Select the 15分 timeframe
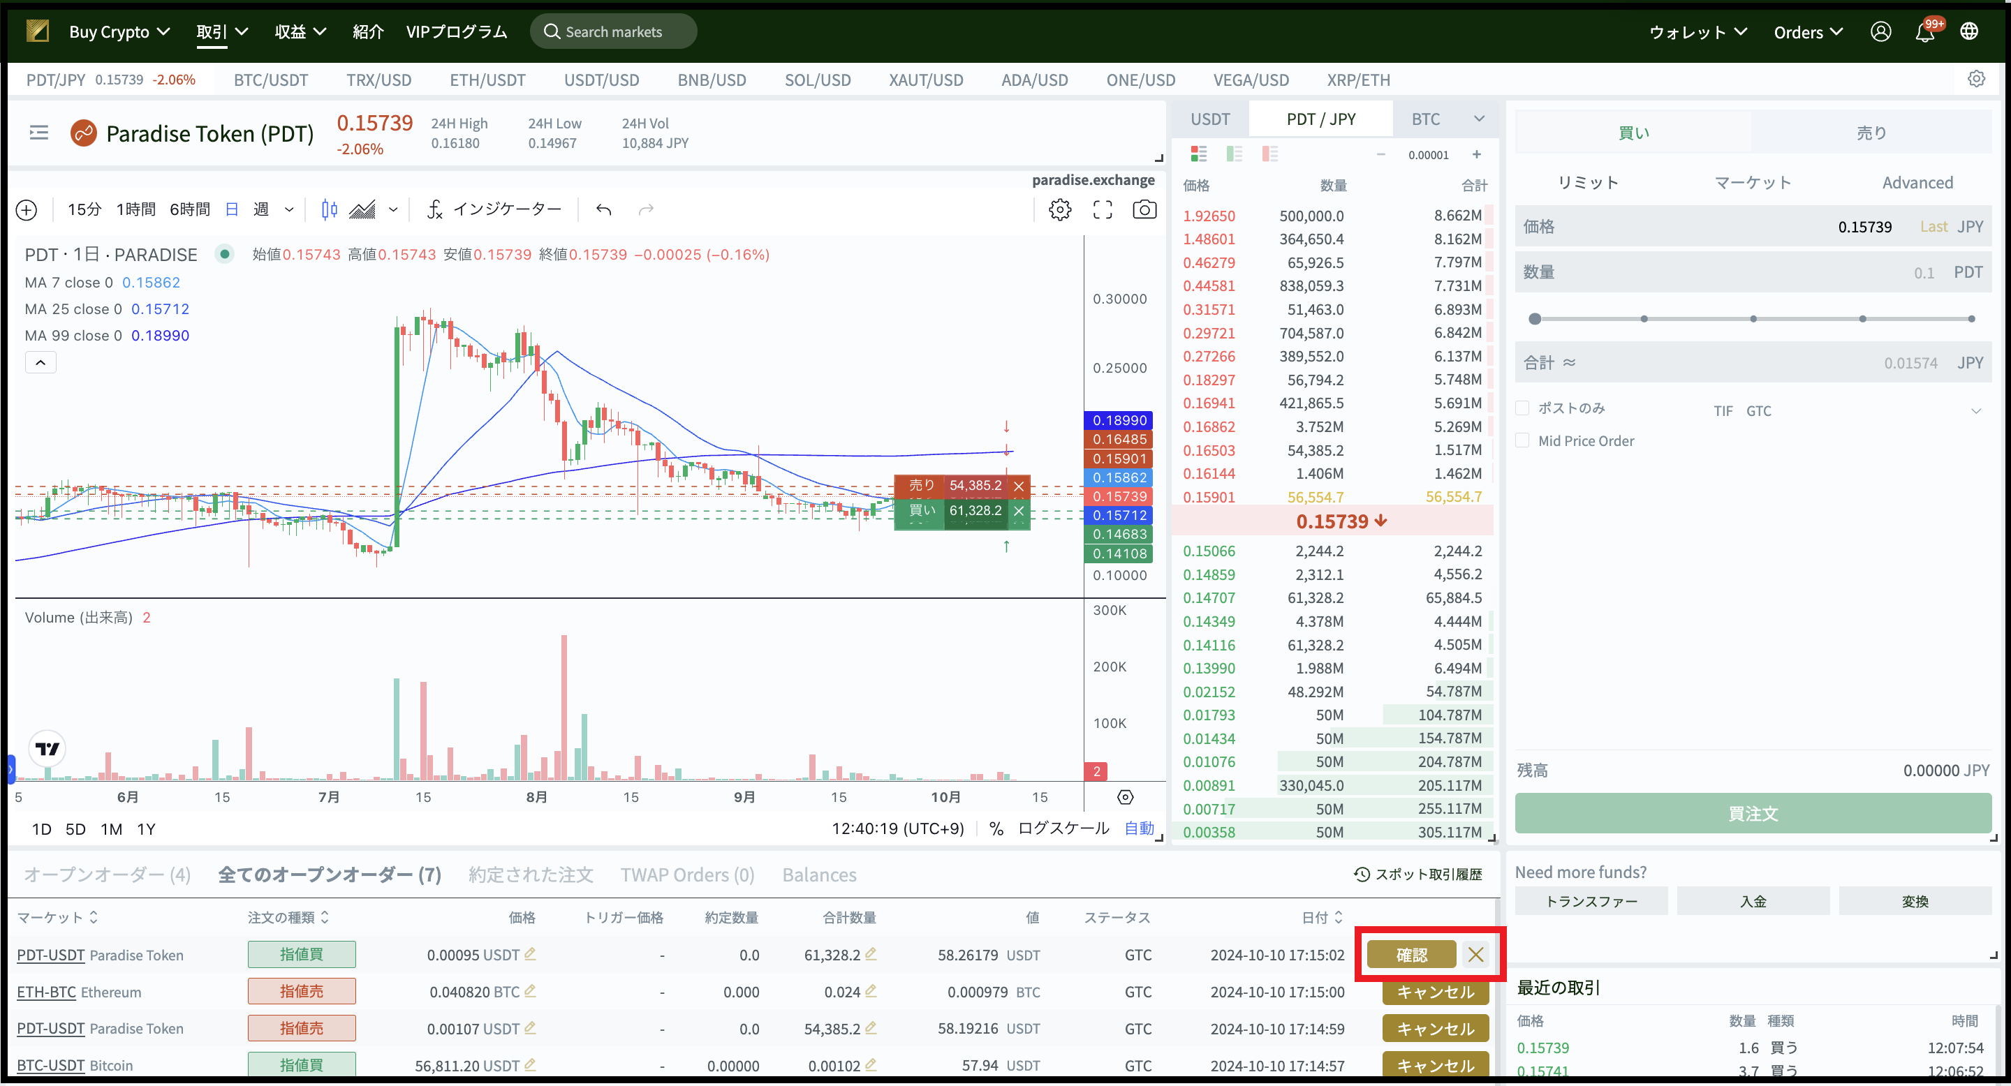Viewport: 2011px width, 1086px height. tap(84, 210)
